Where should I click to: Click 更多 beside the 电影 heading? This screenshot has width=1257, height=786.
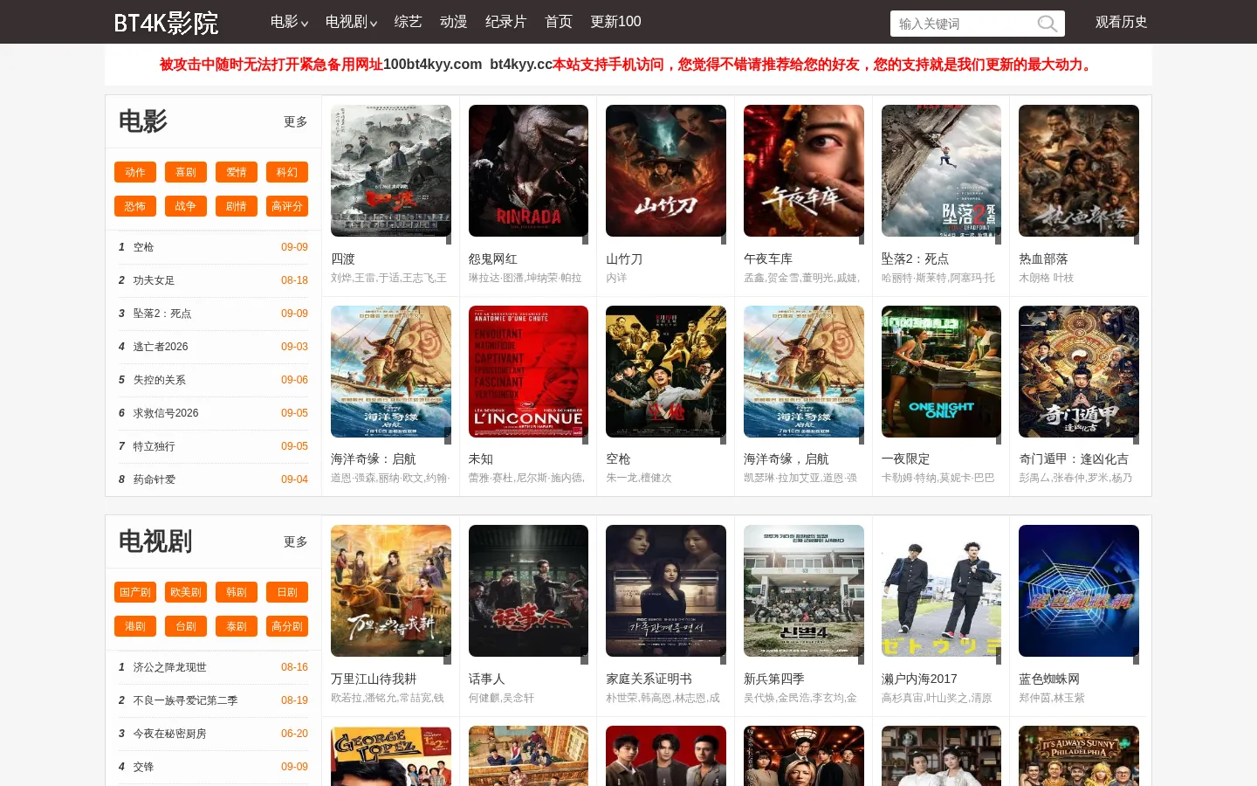point(296,121)
